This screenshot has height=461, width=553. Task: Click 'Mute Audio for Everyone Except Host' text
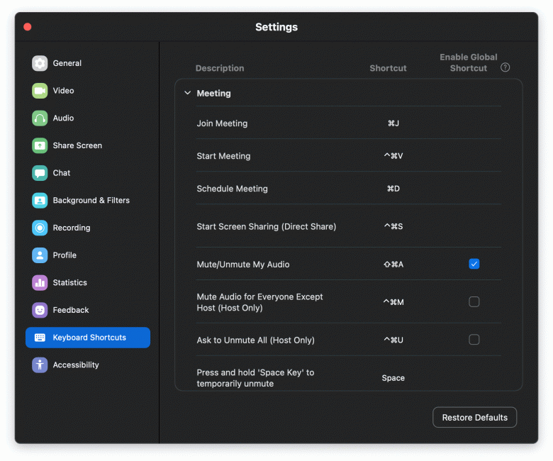[259, 302]
